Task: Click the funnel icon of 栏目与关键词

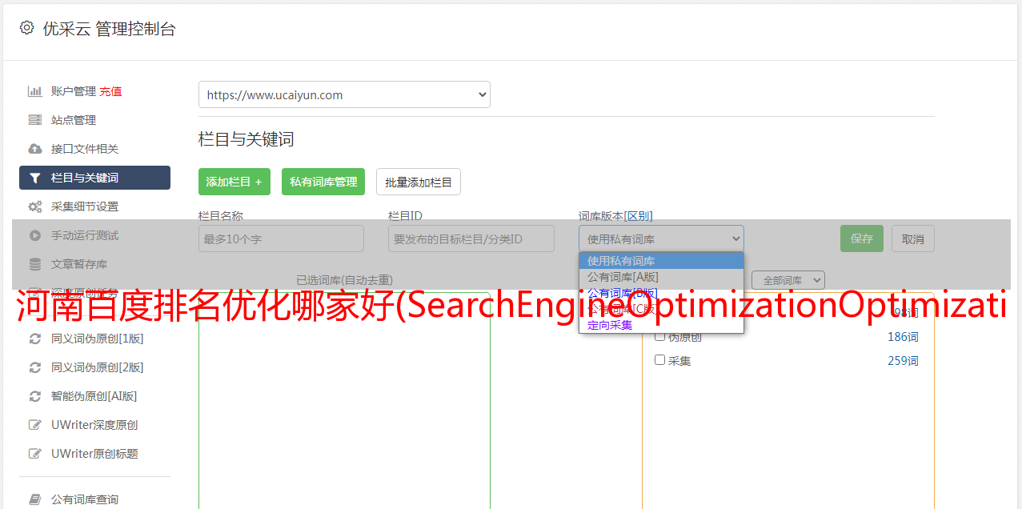Action: (35, 178)
